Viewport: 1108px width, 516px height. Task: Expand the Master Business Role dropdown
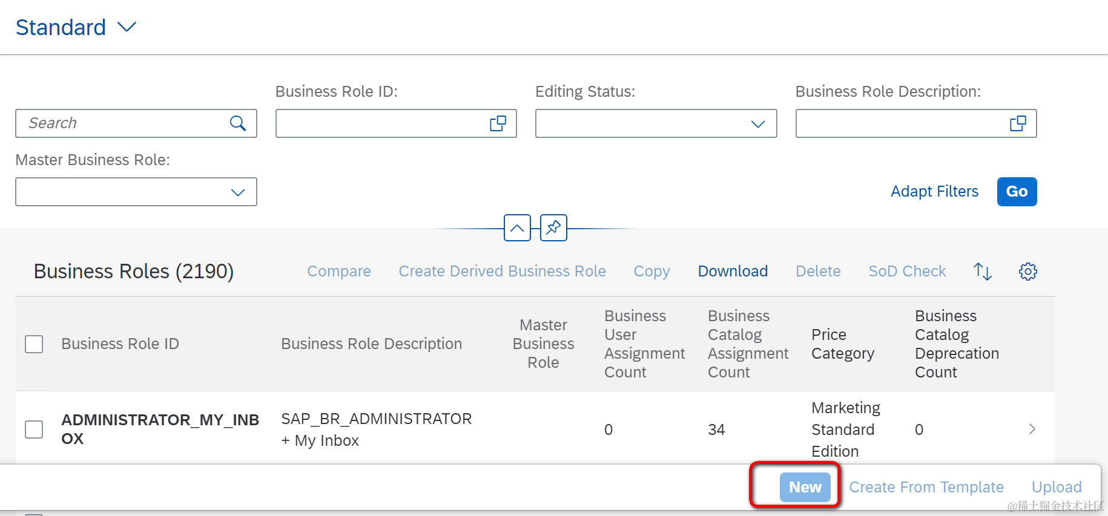coord(237,192)
